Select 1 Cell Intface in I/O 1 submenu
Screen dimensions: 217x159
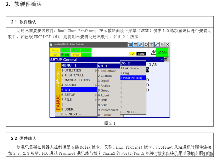pos(109,71)
